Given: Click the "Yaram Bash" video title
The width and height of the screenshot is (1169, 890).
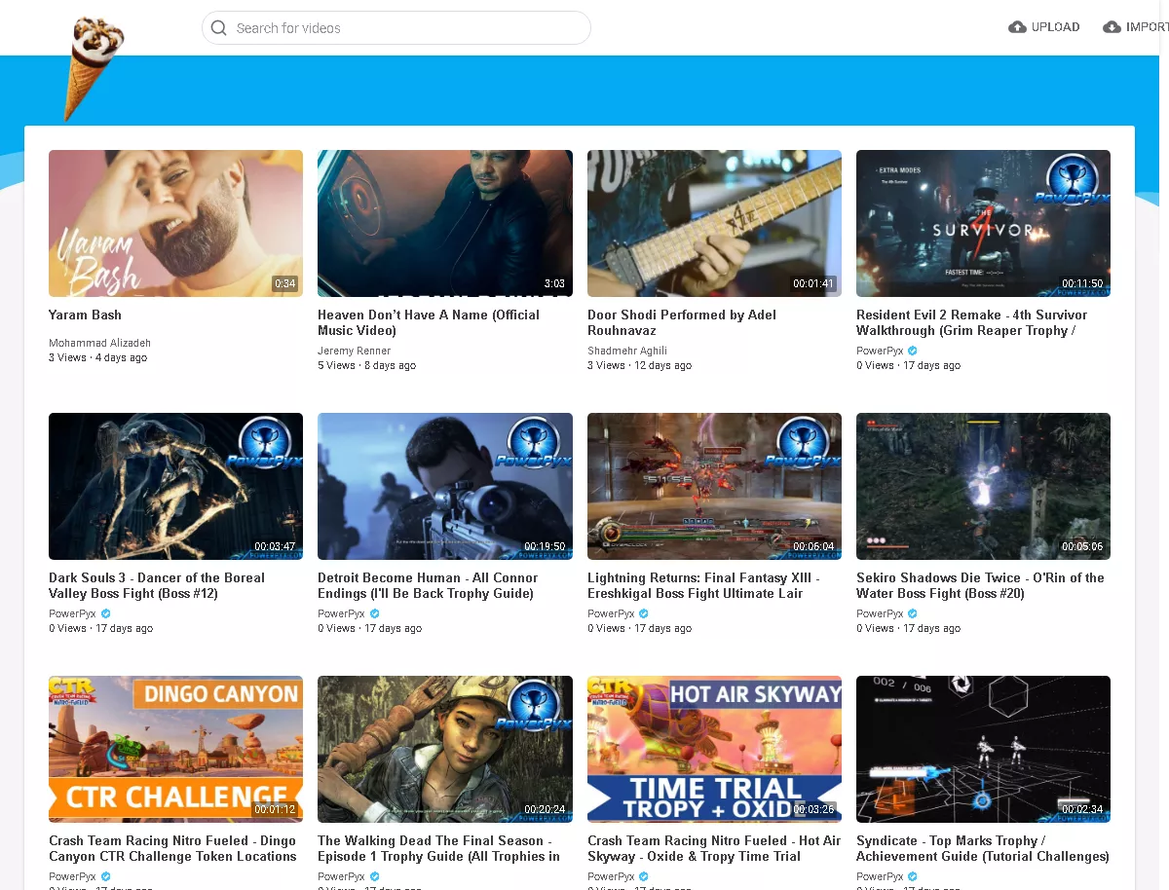Looking at the screenshot, I should (x=85, y=315).
